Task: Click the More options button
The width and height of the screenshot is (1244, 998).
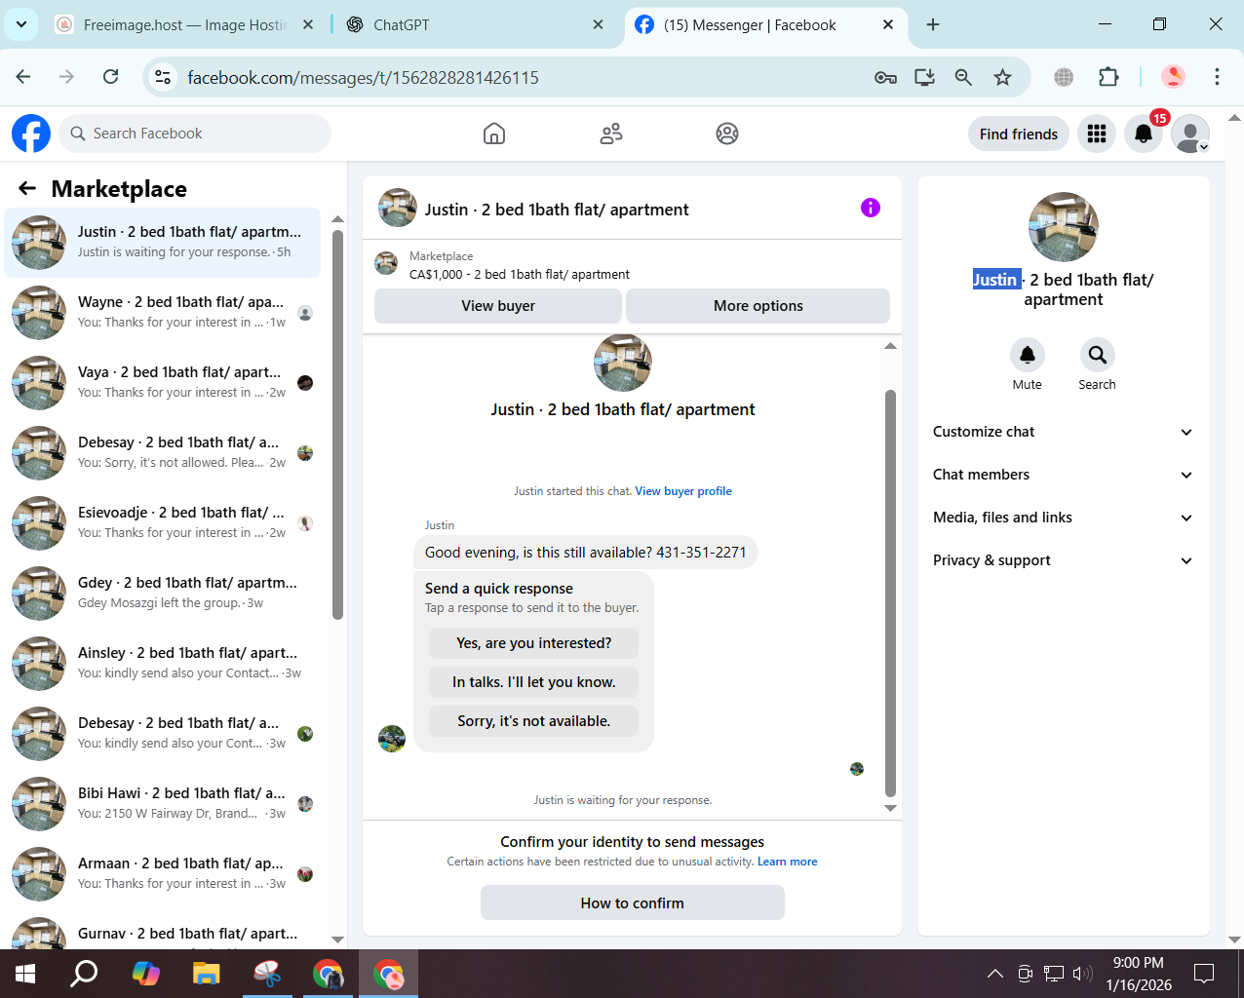Action: (x=758, y=305)
